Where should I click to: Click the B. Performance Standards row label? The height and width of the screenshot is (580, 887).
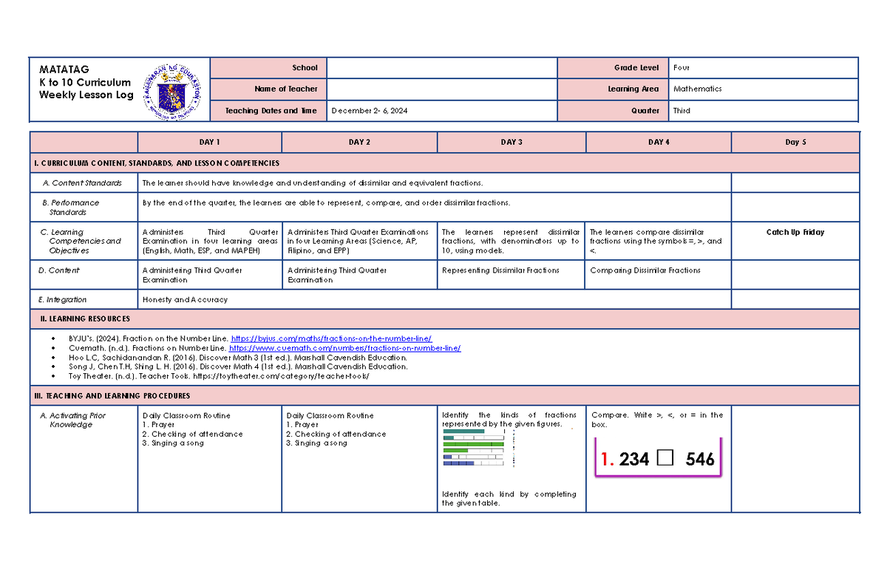click(72, 207)
